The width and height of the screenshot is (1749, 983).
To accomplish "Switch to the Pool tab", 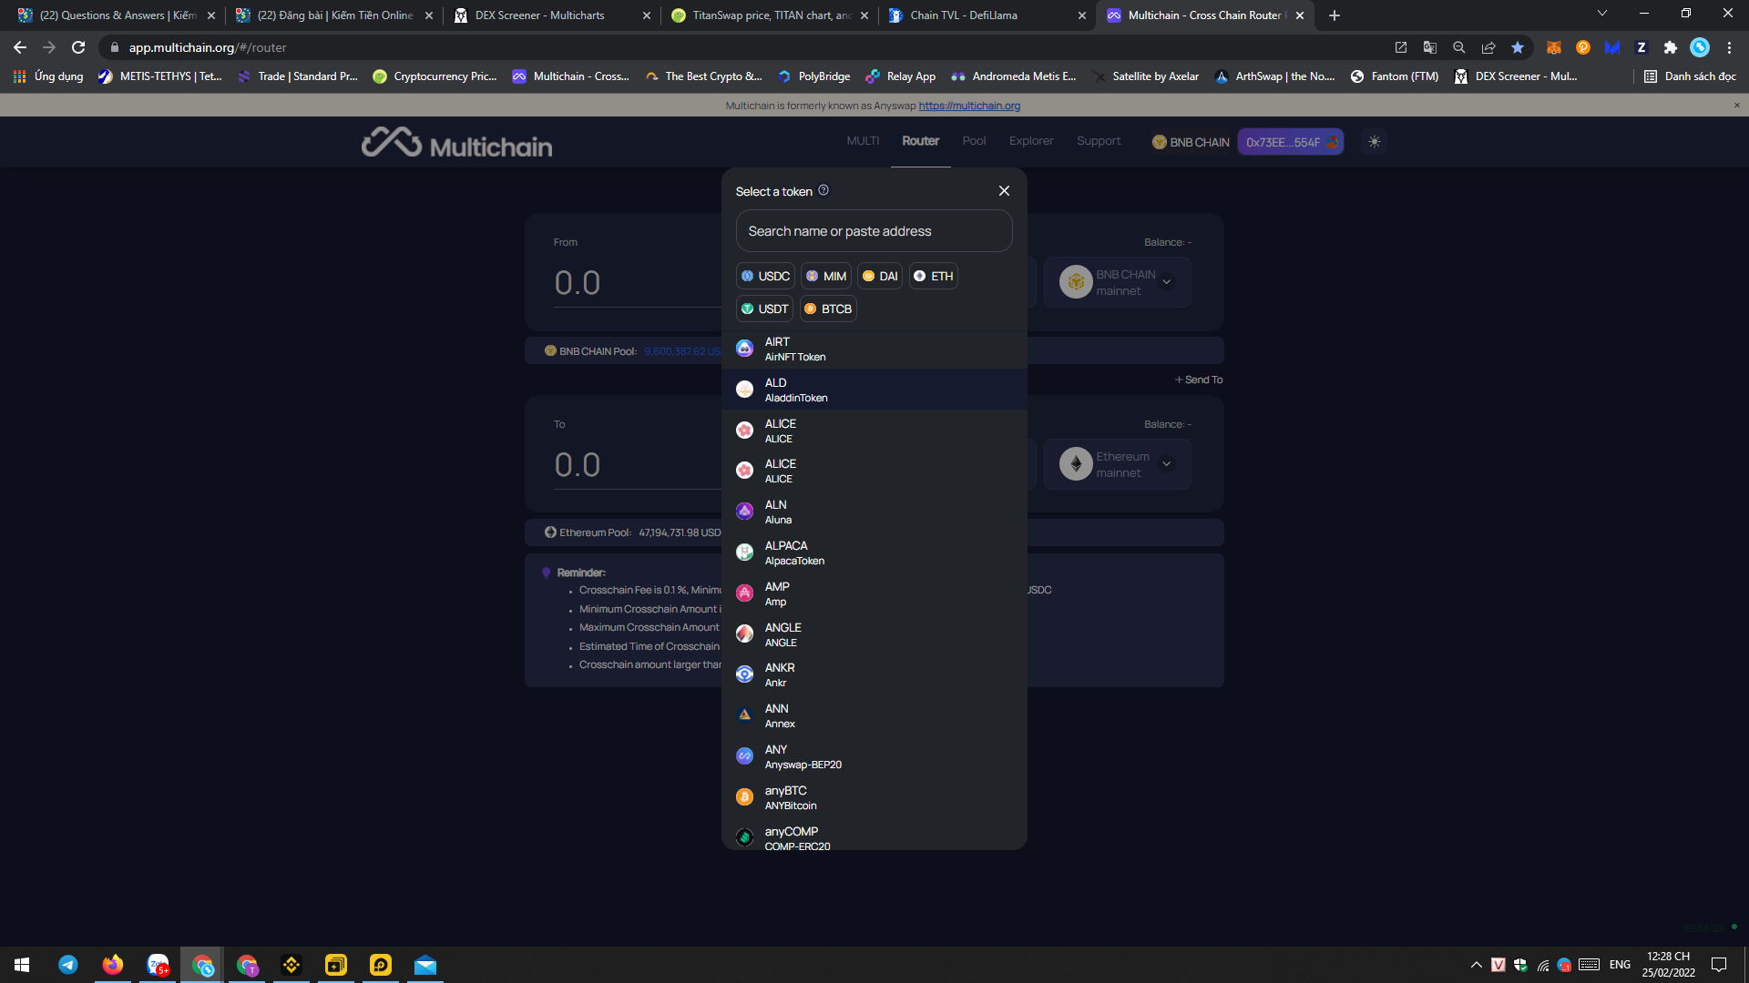I will (974, 141).
